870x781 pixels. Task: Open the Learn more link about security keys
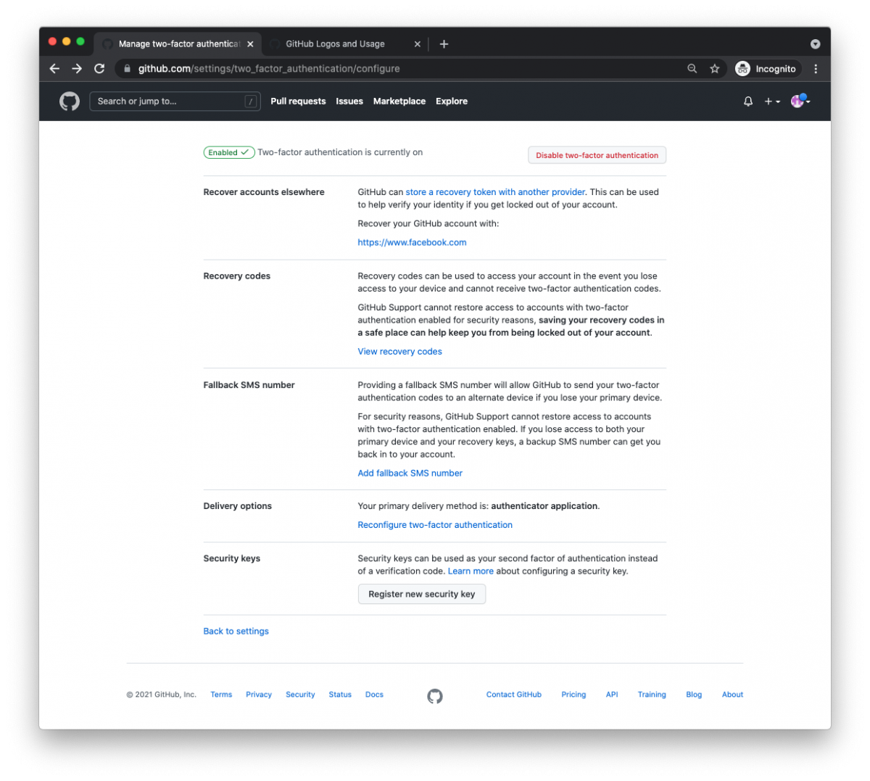pyautogui.click(x=471, y=571)
